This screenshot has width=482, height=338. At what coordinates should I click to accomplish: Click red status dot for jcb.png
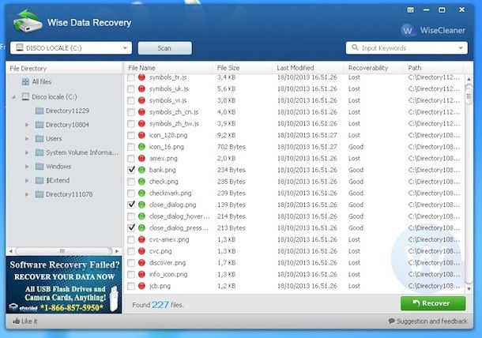[141, 286]
